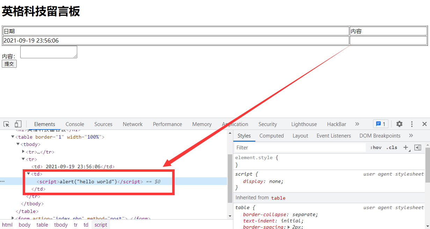Click the 提交 submit button

click(9, 64)
